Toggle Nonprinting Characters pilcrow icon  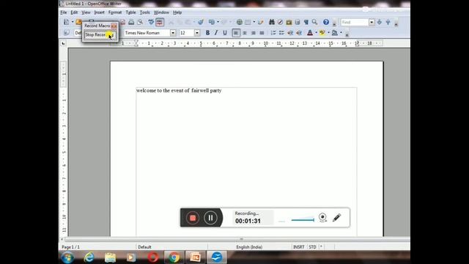point(306,22)
